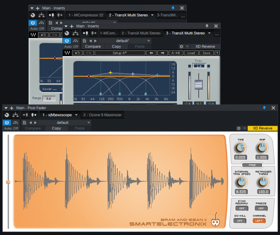Select the next preset arrow in the s(M)exoscope window
Image resolution: width=280 pixels, height=235 pixels.
(x=35, y=123)
